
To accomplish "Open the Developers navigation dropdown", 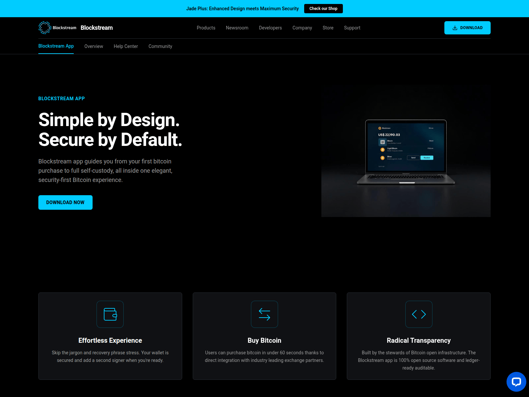I will [x=270, y=28].
